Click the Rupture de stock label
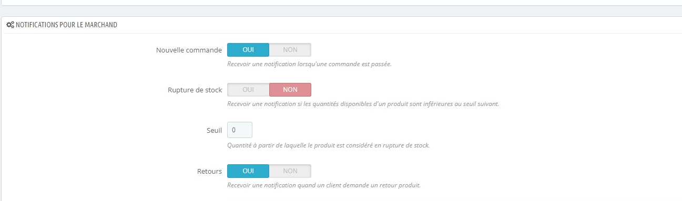Image resolution: width=682 pixels, height=201 pixels. coord(194,90)
